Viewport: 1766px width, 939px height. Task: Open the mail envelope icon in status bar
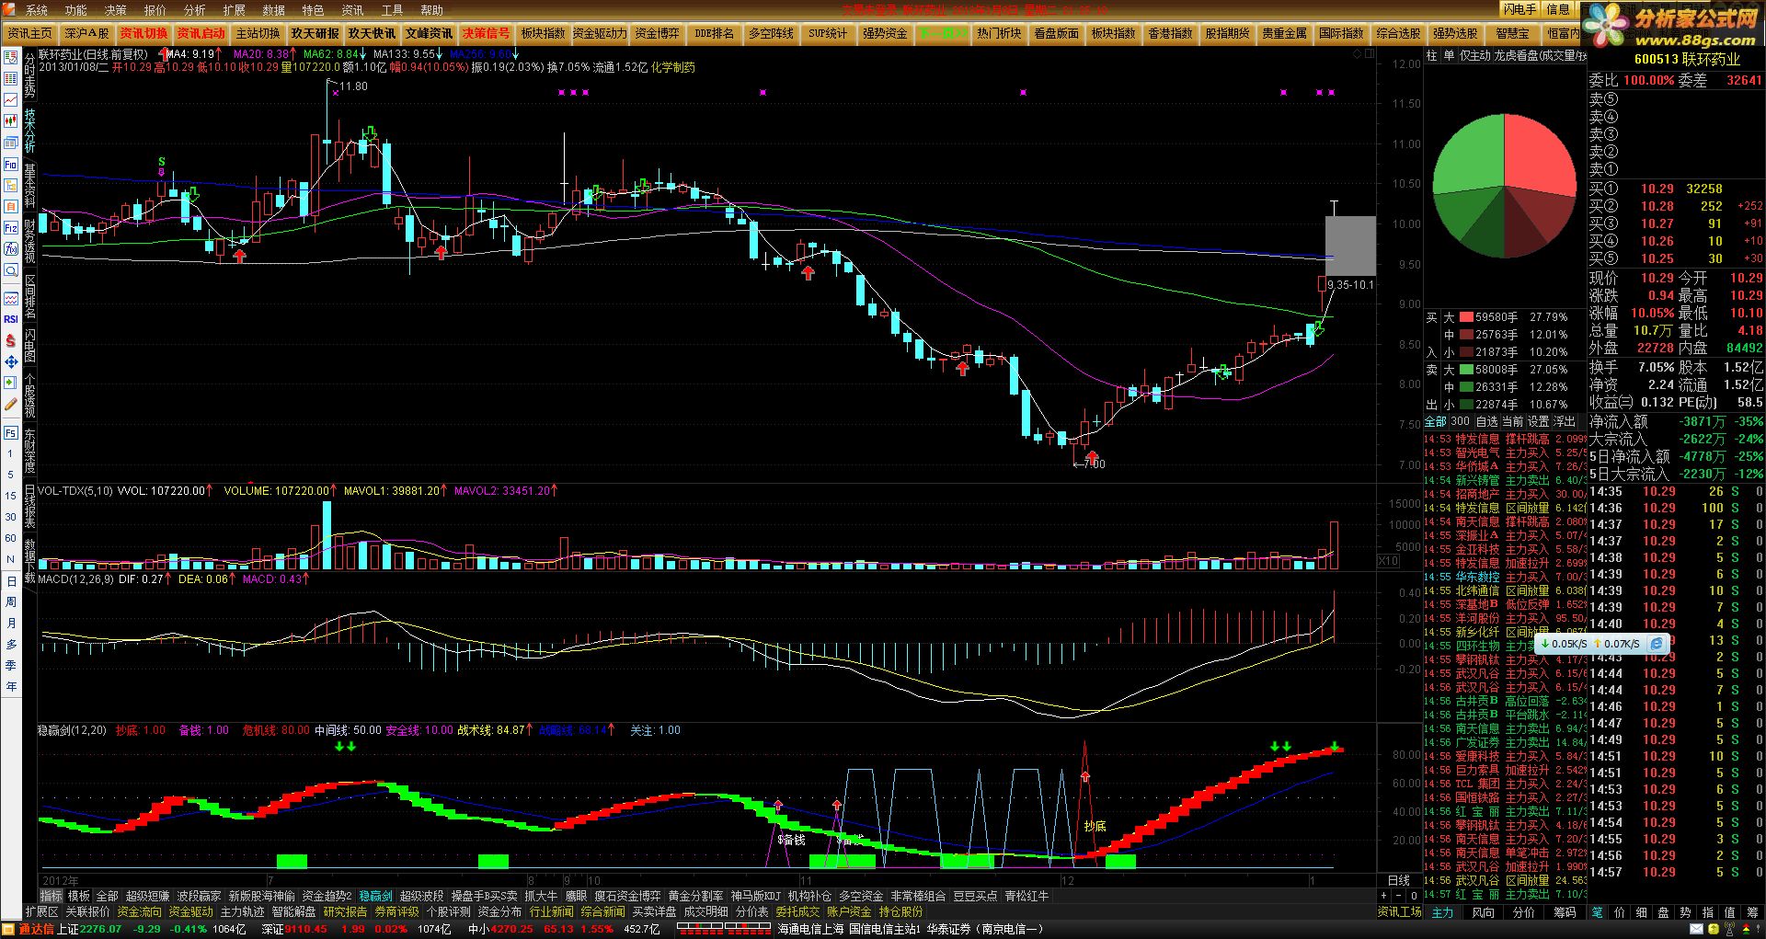(1694, 930)
